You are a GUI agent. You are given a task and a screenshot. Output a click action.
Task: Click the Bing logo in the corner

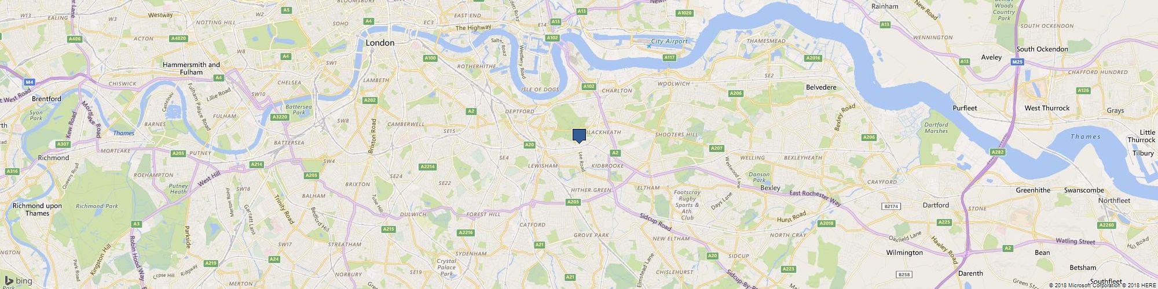17,281
